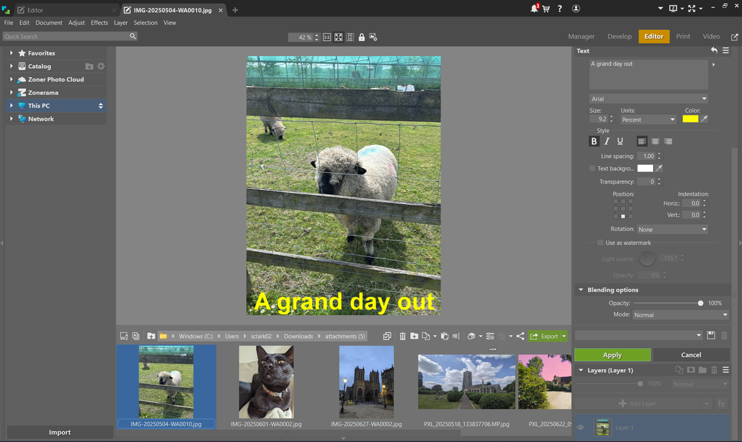Open the Adjust menu

[x=76, y=23]
